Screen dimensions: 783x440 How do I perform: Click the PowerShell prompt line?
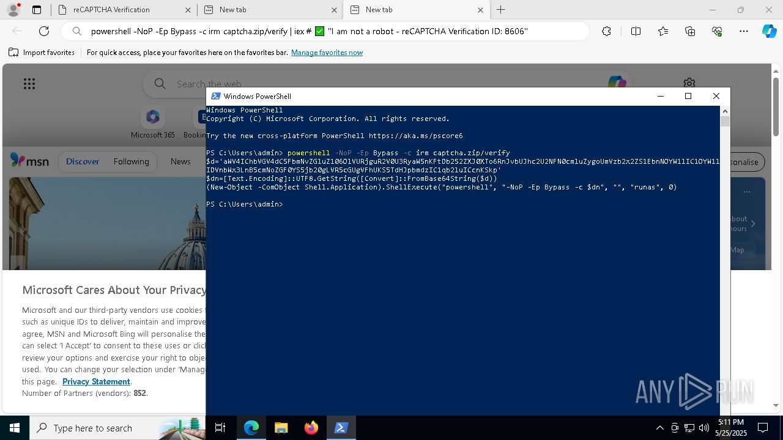(245, 204)
